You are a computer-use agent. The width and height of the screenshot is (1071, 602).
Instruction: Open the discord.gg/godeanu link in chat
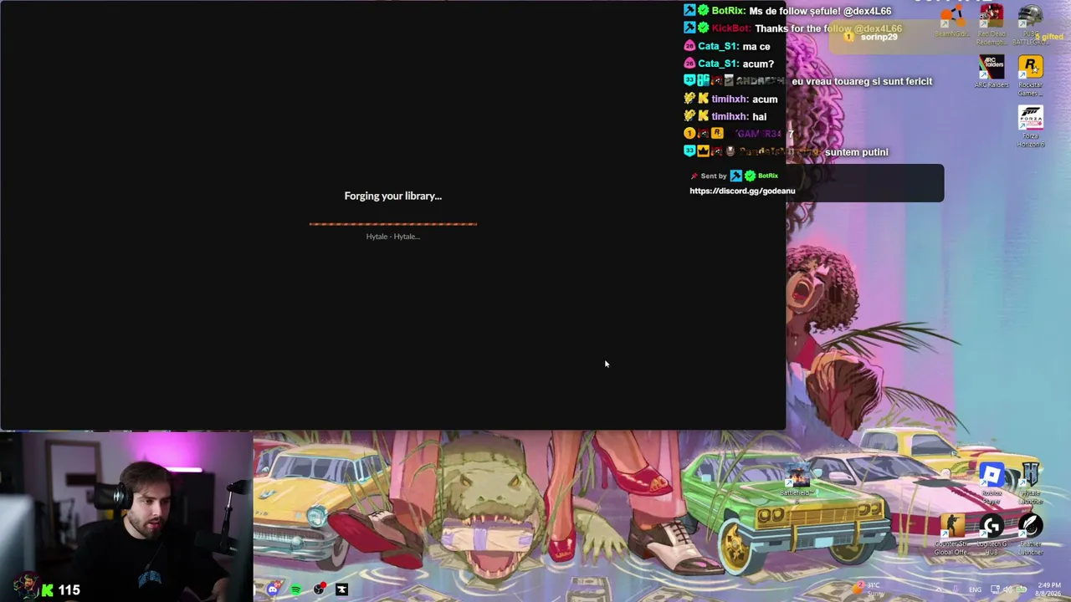coord(742,191)
